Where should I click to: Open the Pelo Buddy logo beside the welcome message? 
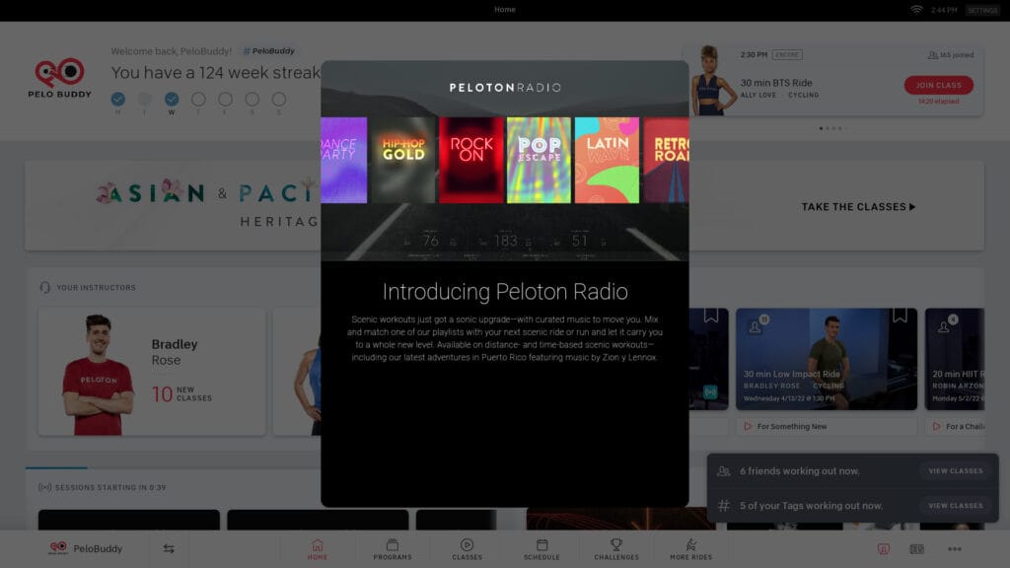[x=59, y=79]
